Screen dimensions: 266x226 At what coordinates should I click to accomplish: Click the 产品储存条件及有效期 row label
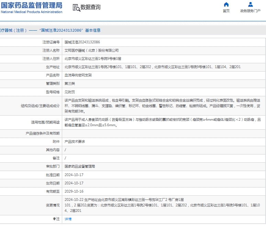point(43,133)
